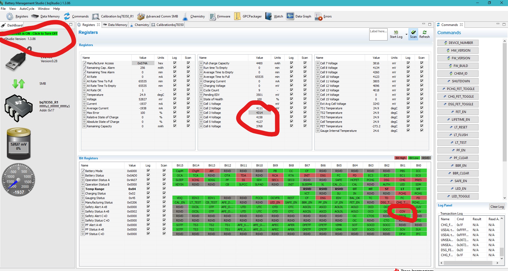This screenshot has height=271, width=508.
Task: Maximize the Registers panel view
Action: click(430, 24)
